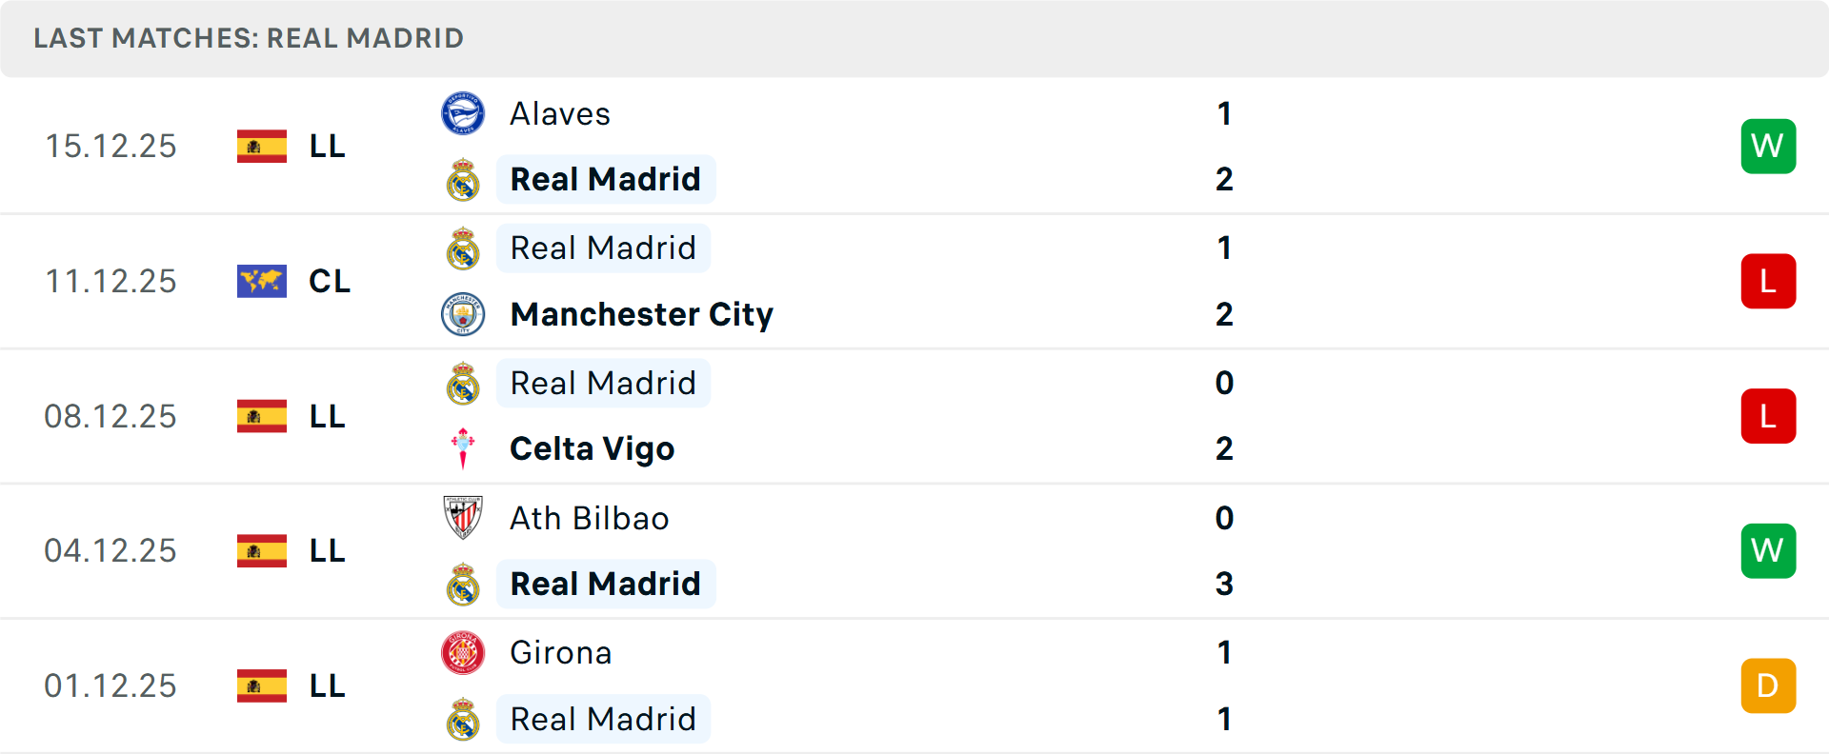1829x754 pixels.
Task: Click Real Madrid crest in Alaves match
Action: (x=463, y=179)
